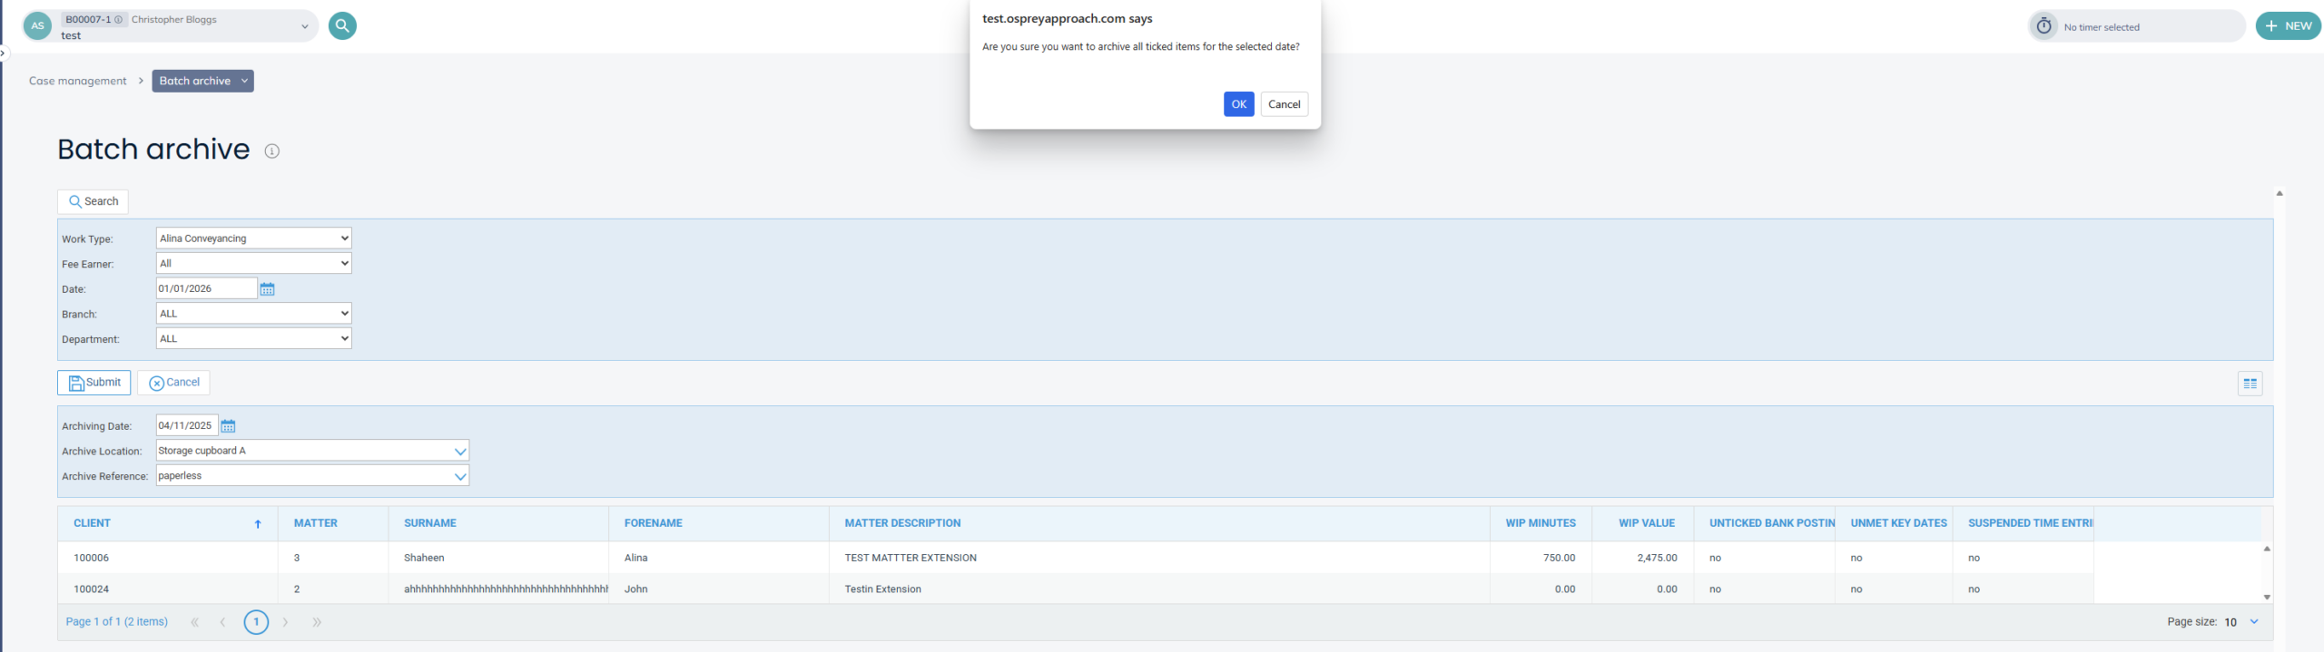Go to the next page arrow
This screenshot has width=2324, height=652.
pyautogui.click(x=285, y=622)
